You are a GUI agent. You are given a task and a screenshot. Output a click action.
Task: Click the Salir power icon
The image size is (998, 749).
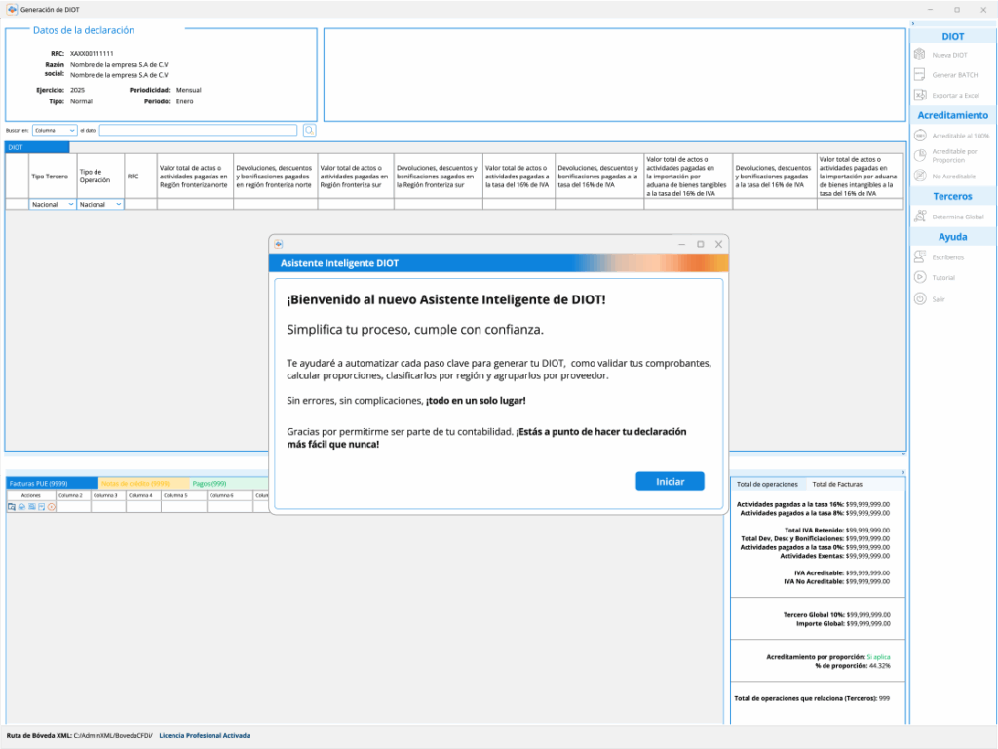click(919, 299)
